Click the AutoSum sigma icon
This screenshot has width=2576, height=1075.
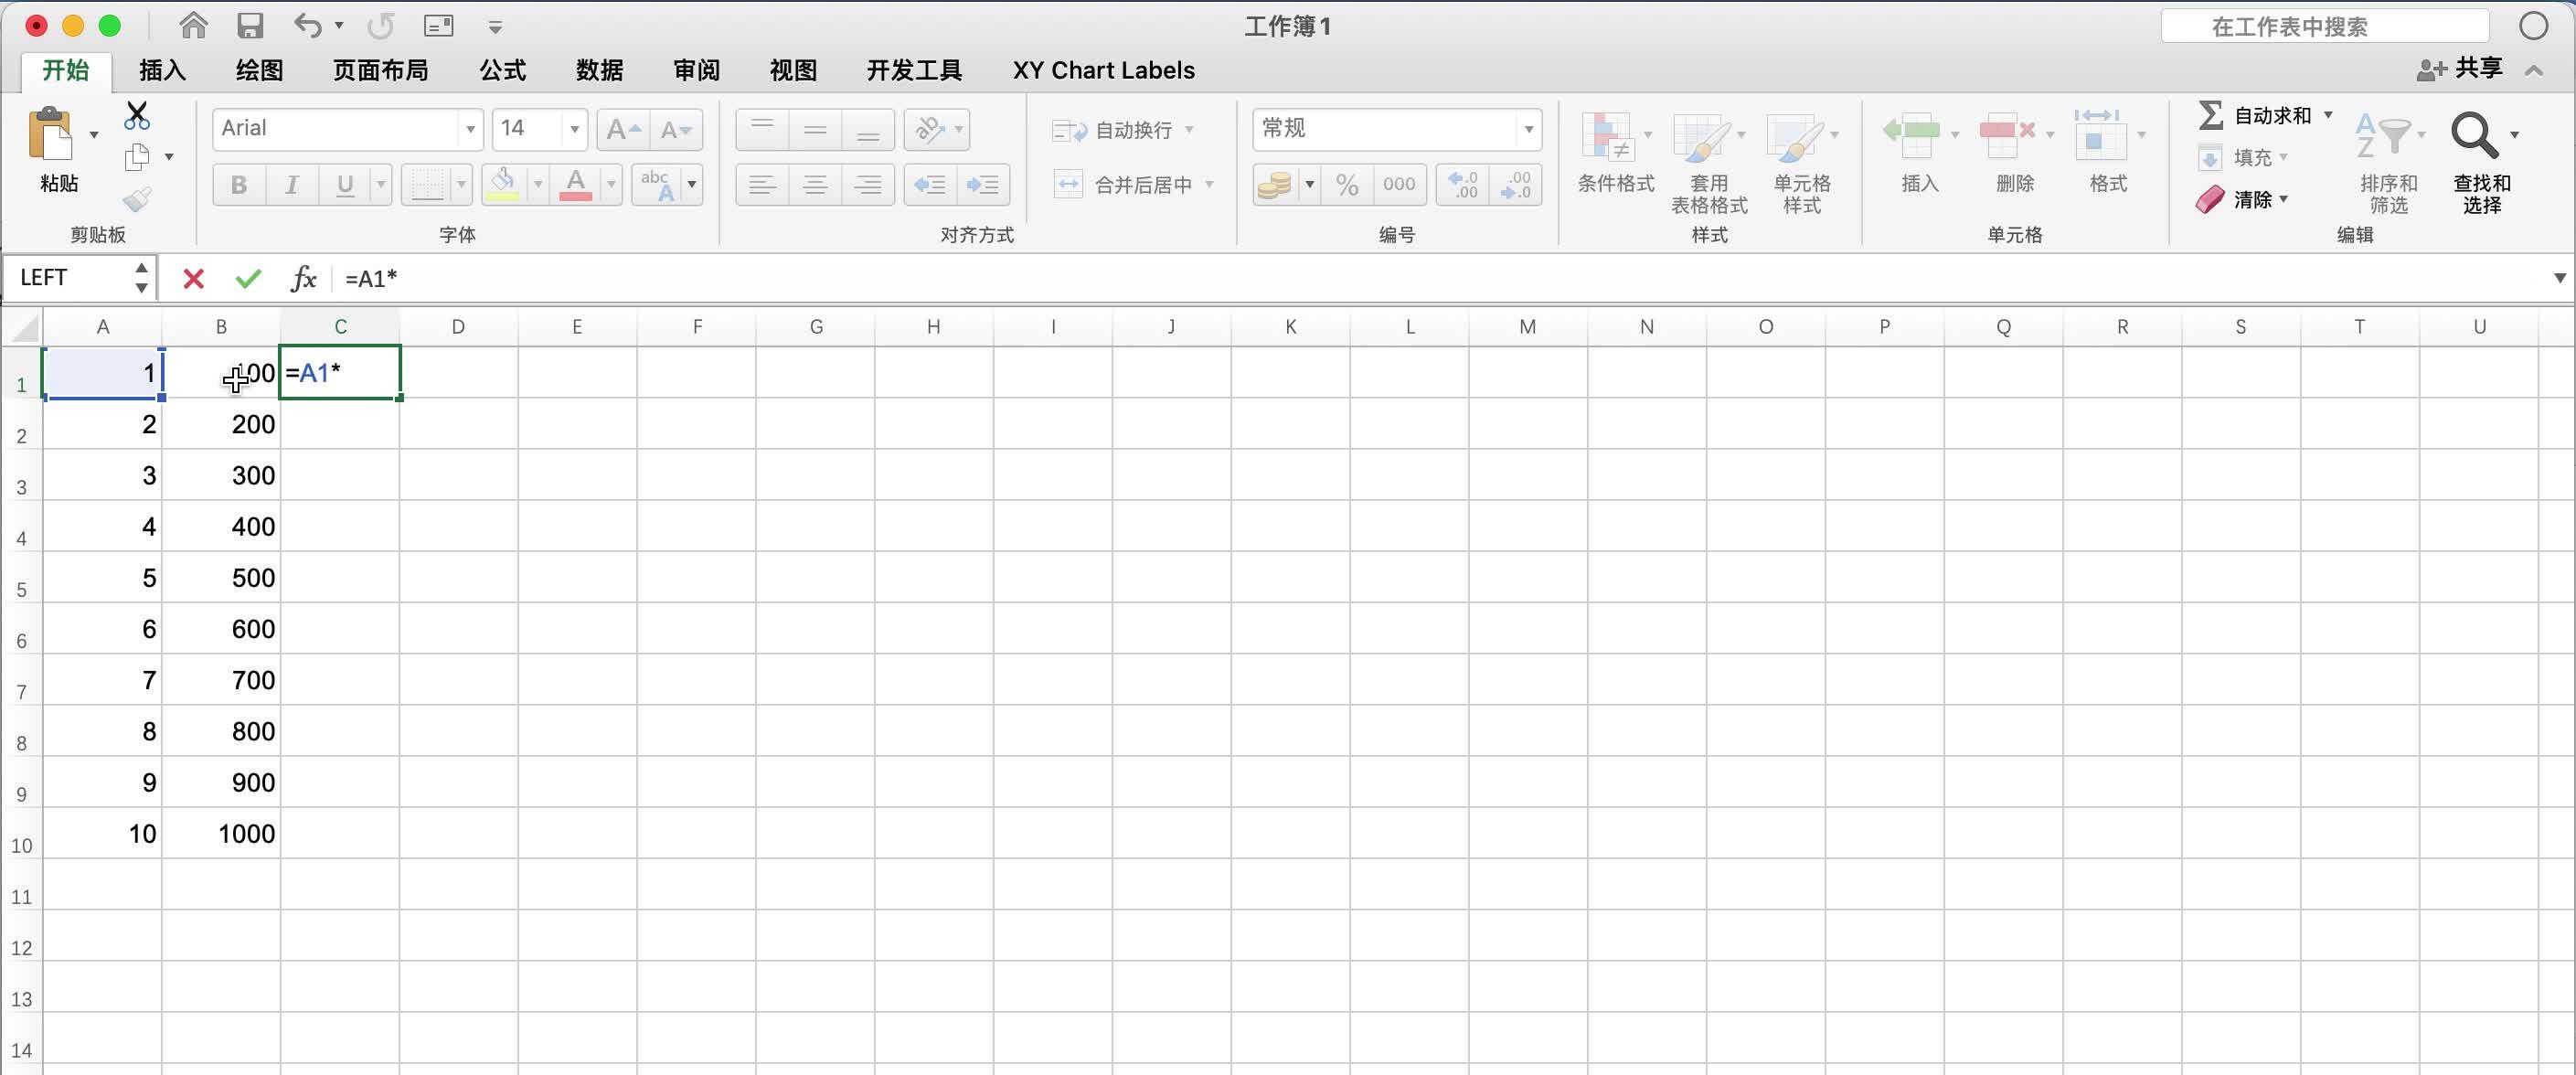pyautogui.click(x=2210, y=115)
